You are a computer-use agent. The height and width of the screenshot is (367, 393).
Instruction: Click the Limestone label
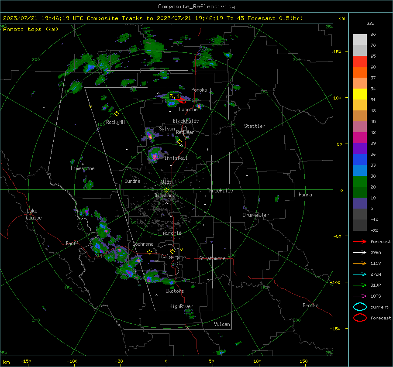(83, 168)
